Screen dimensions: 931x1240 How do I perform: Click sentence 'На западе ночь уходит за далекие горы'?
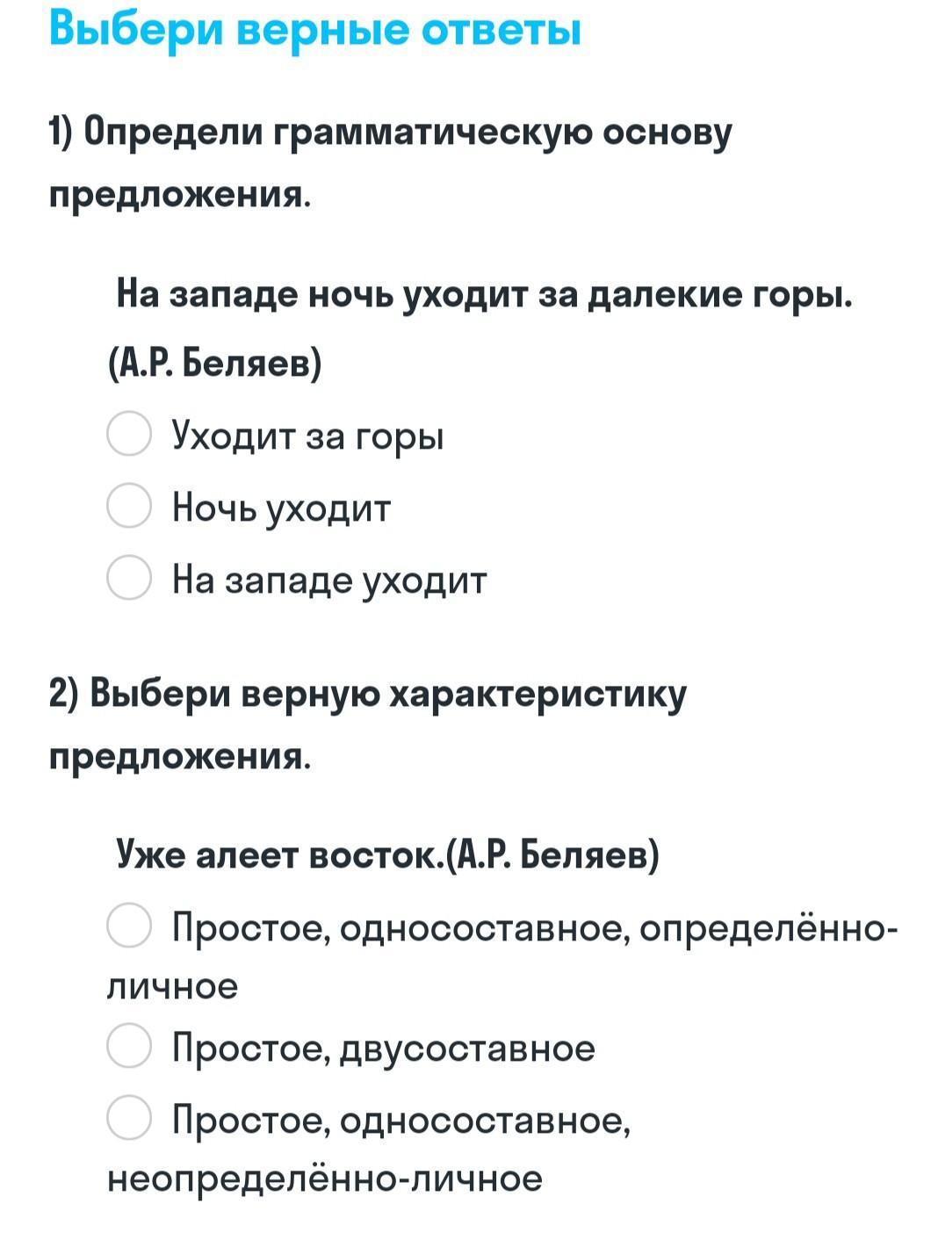(x=485, y=293)
